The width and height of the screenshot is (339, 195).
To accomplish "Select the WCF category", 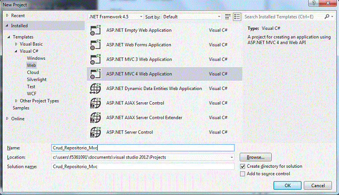I will [x=32, y=94].
